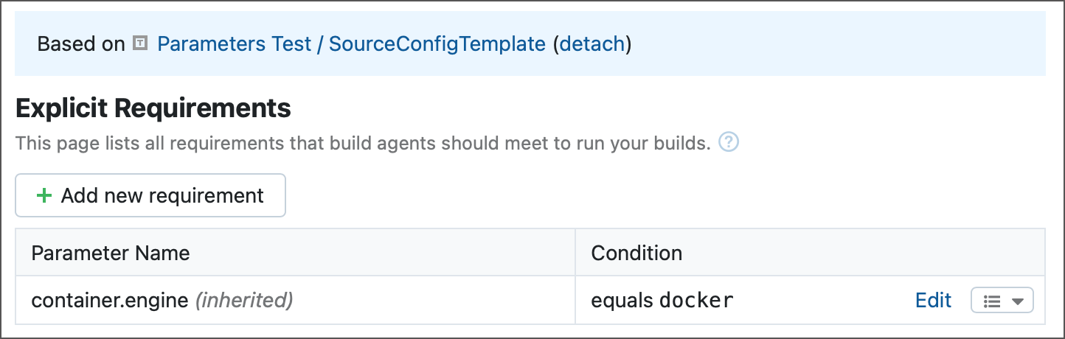Expand the actions dropdown arrow beside Edit

[x=1018, y=301]
